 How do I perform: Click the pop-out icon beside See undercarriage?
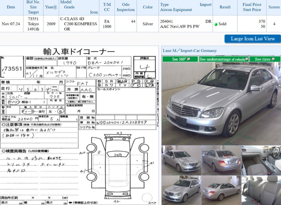pyautogui.click(x=247, y=59)
